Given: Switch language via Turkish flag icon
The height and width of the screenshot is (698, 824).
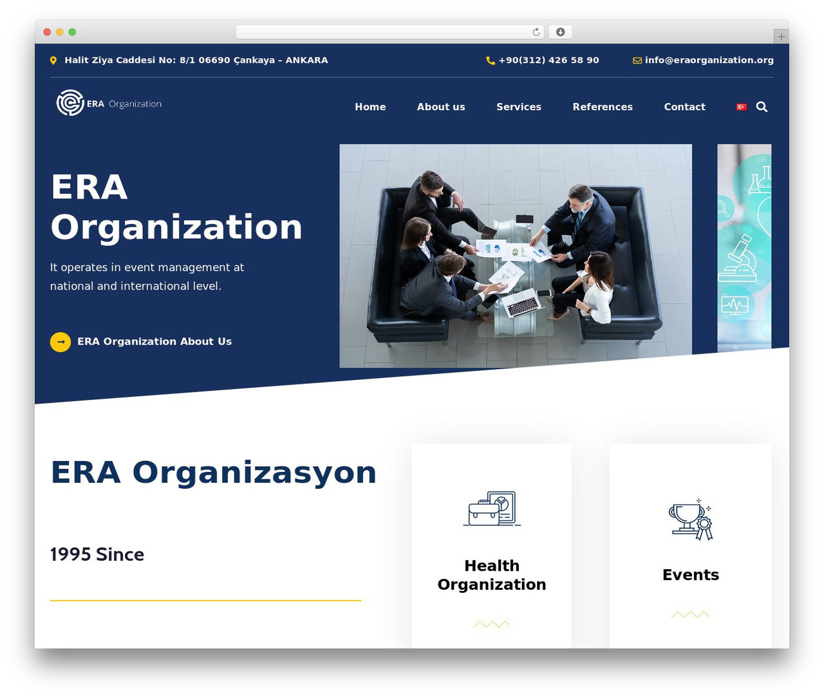Looking at the screenshot, I should [742, 107].
